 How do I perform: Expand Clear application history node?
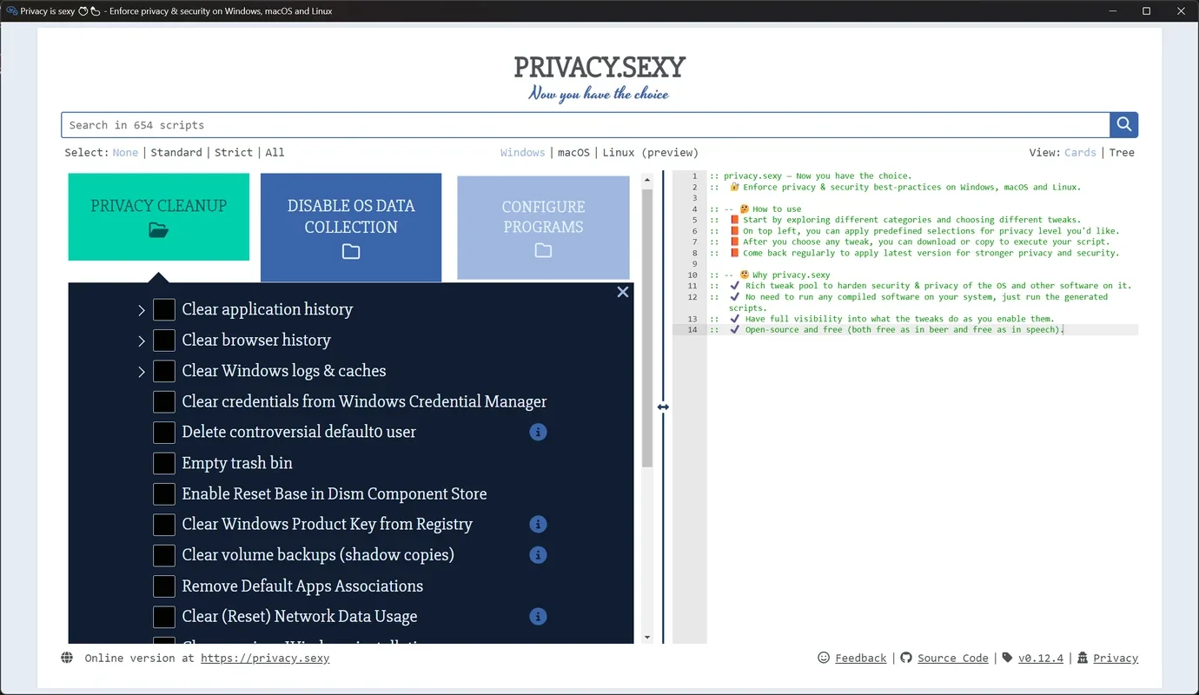[x=142, y=310]
